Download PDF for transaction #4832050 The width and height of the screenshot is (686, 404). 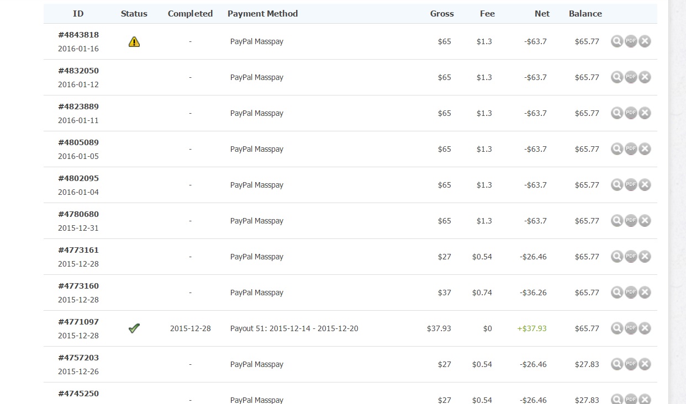click(631, 77)
